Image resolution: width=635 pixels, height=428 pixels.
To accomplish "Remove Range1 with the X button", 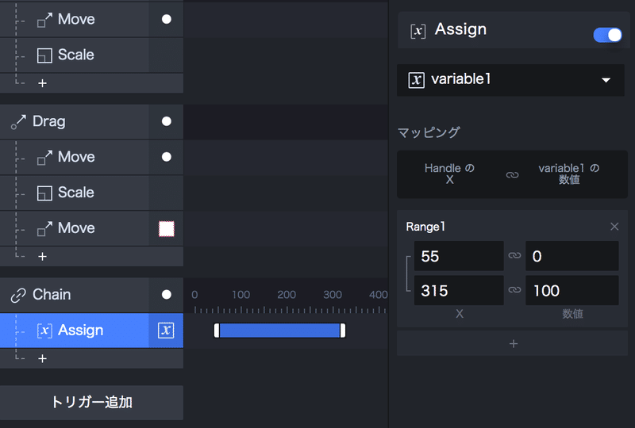I will (x=614, y=227).
